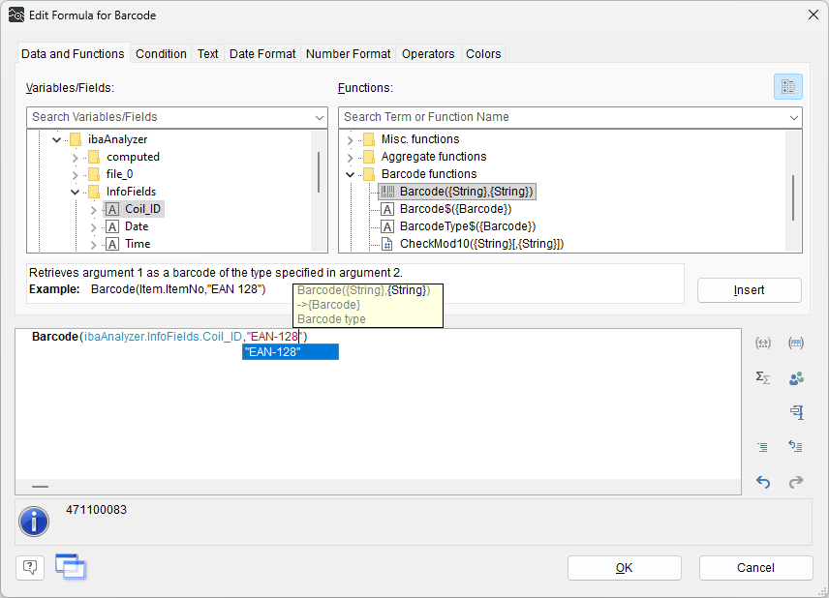Screen dimensions: 829x598
Task: Switch to the Condition tab
Action: [161, 54]
